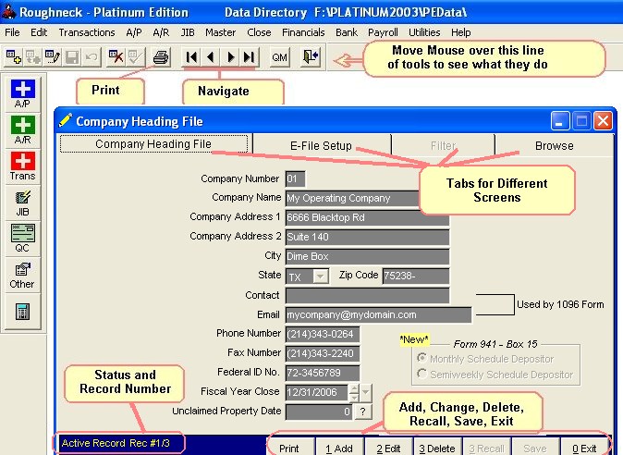
Task: Jump to the last record navigate icon
Action: click(x=250, y=57)
